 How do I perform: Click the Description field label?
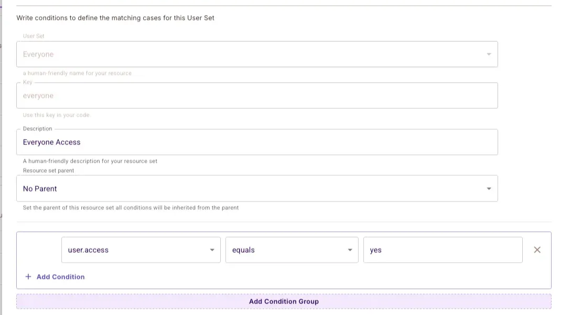37,129
